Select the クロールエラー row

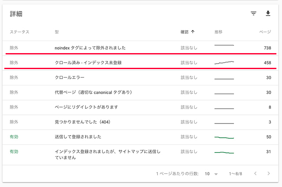tap(70, 78)
